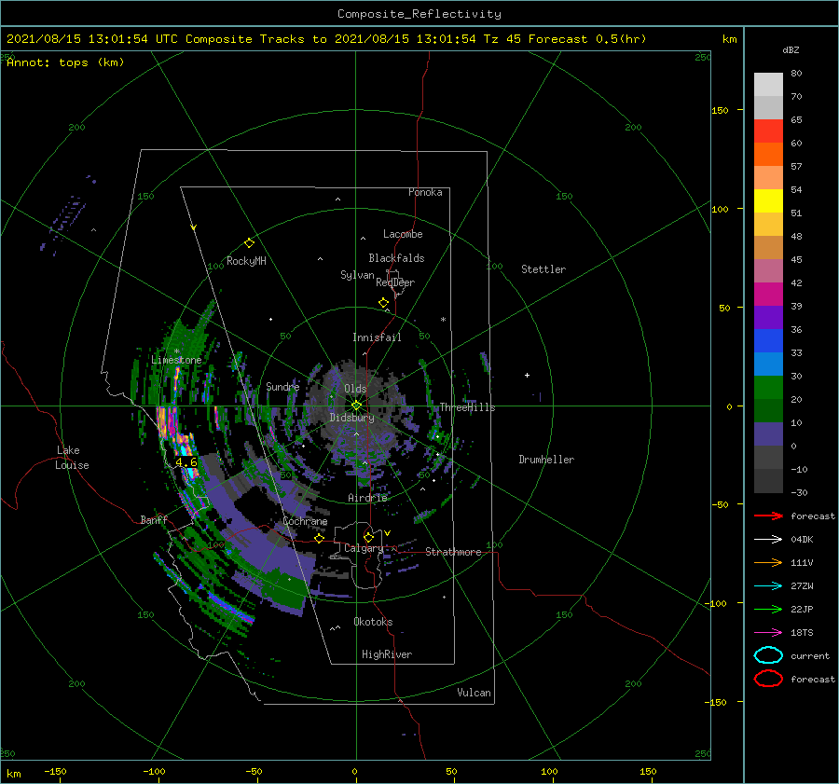Click the RockyMH label
The height and width of the screenshot is (784, 839).
point(246,261)
